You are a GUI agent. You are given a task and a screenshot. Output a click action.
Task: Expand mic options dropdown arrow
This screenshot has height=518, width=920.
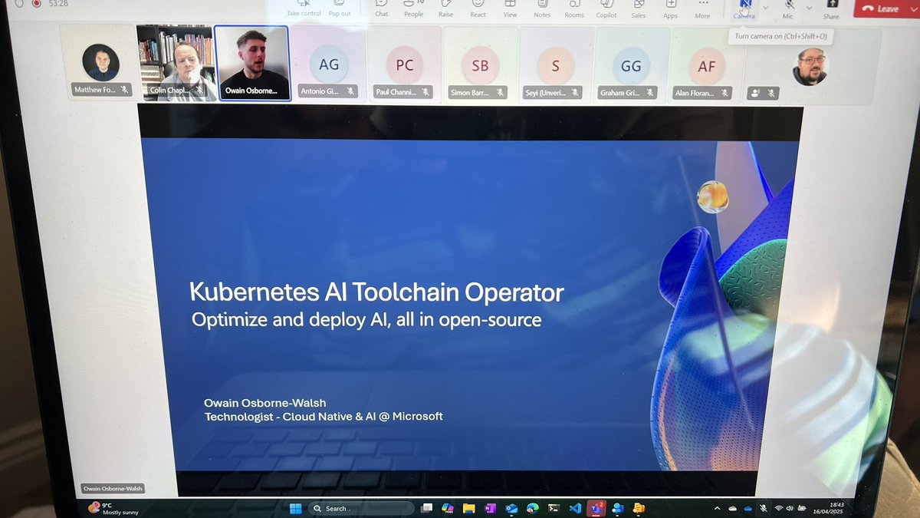tap(809, 8)
